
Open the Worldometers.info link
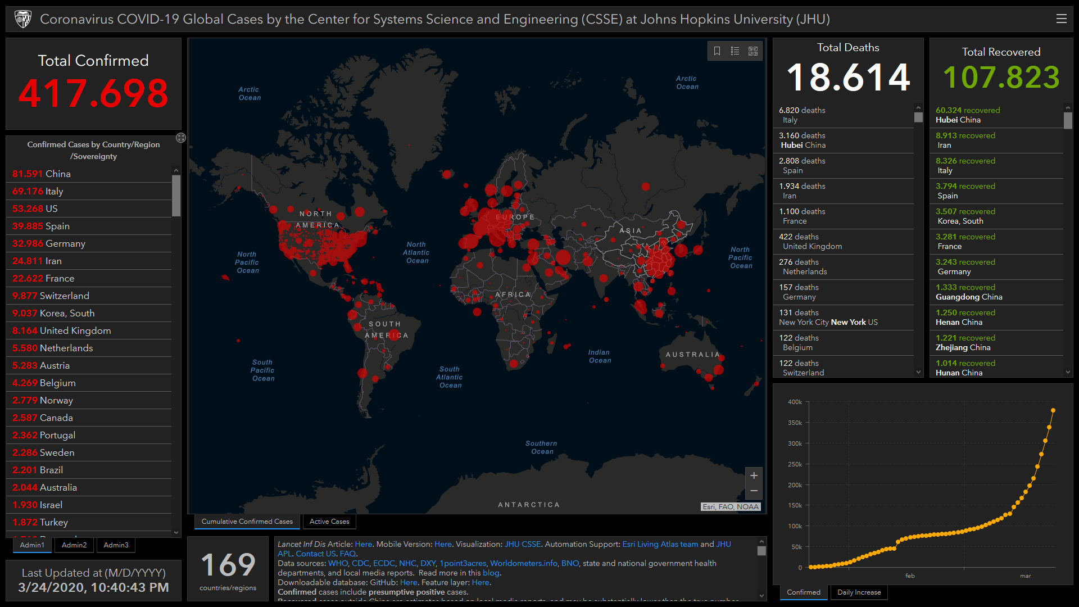coord(524,563)
